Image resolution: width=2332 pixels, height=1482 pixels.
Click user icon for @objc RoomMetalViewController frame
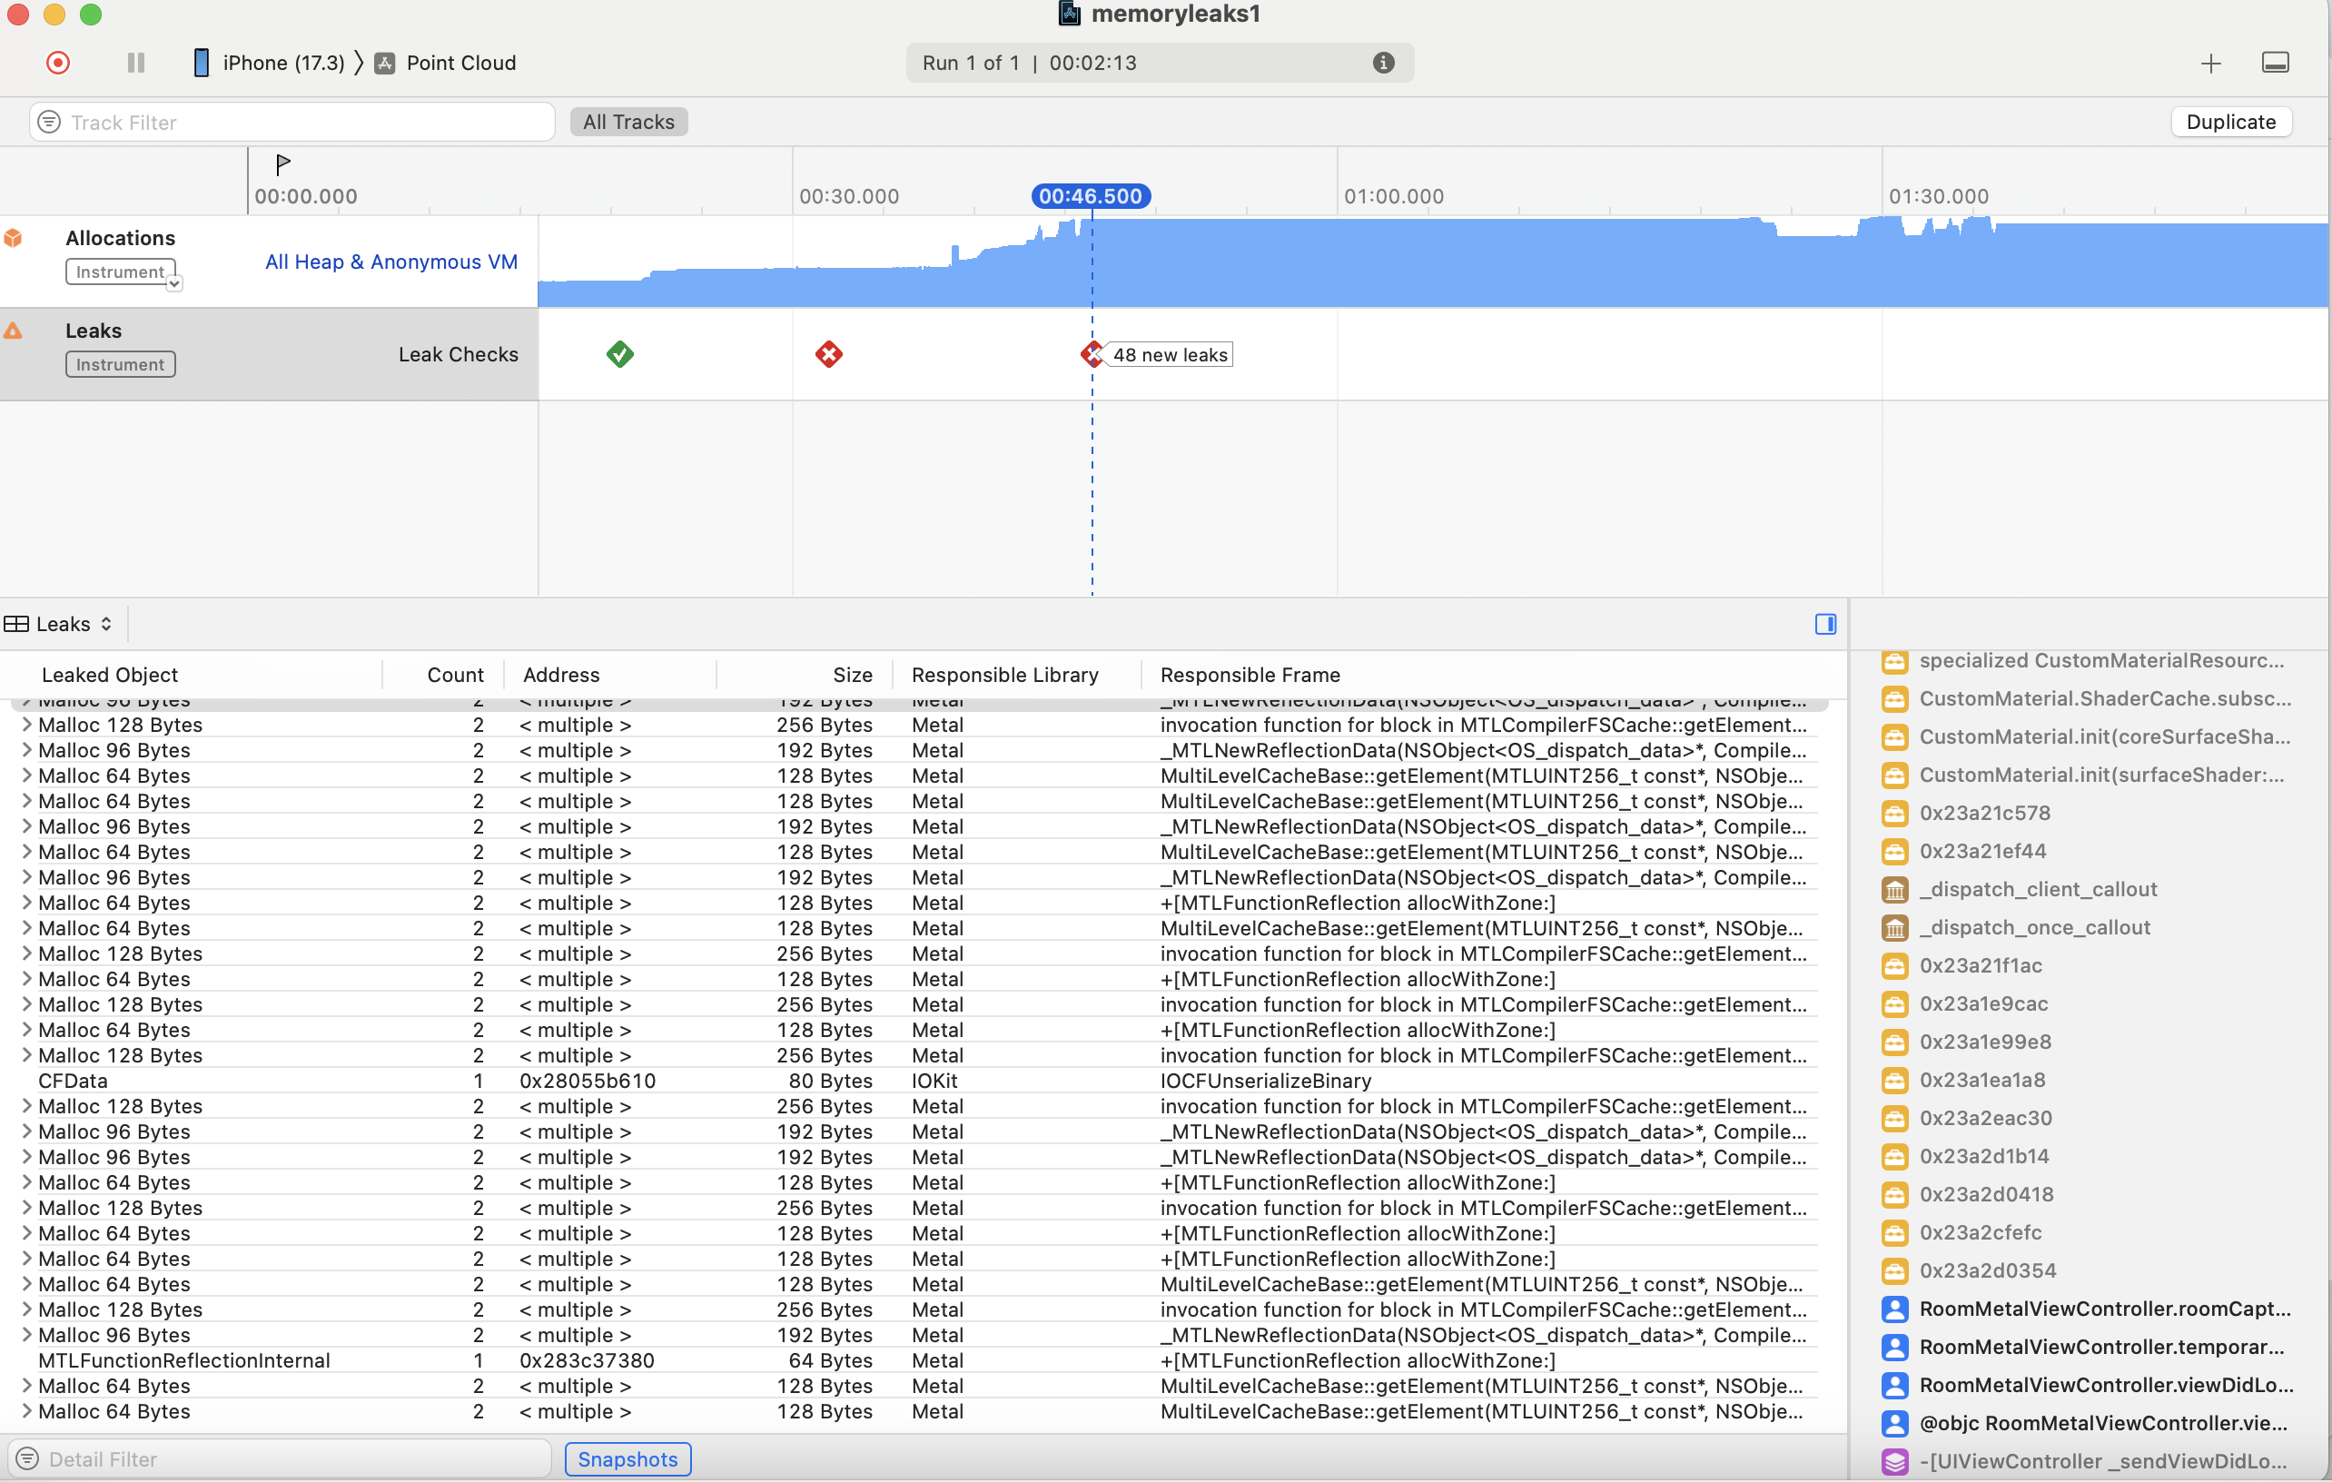[1894, 1423]
